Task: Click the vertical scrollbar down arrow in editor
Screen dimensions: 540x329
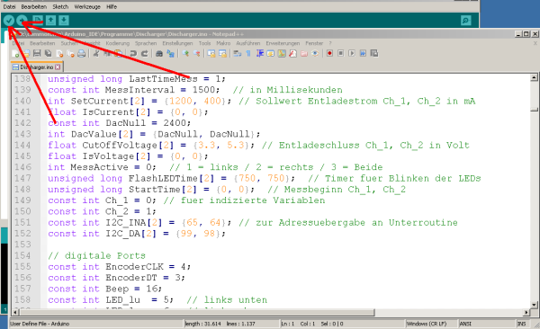Action: [534, 305]
